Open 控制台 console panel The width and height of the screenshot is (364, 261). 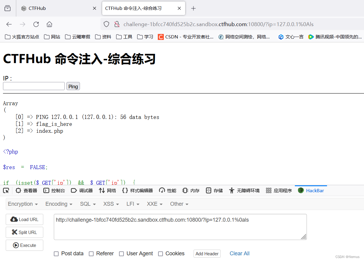tap(54, 190)
